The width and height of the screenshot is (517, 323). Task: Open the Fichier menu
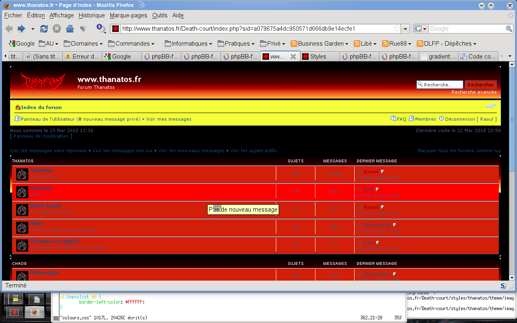point(13,15)
